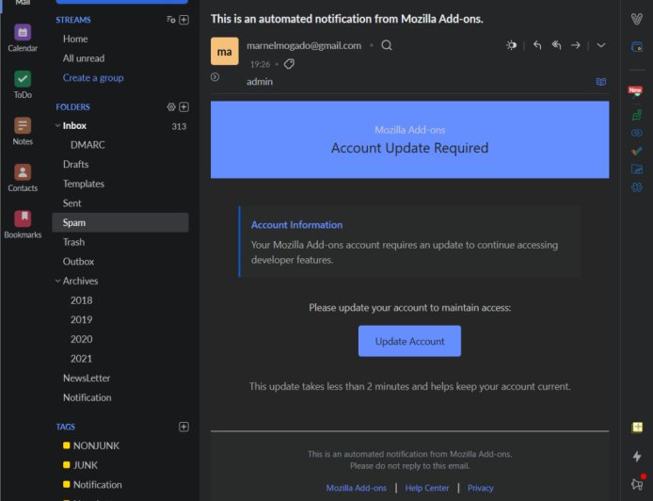Click the Reply All icon
Screen dimensions: 653x501
coord(556,45)
